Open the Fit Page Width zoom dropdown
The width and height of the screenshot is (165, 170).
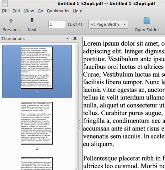click(x=108, y=25)
